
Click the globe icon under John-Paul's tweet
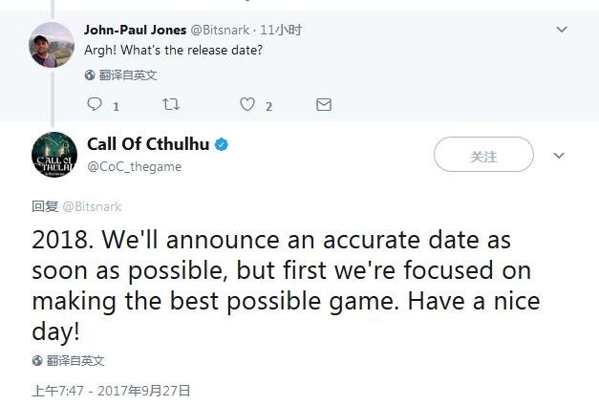pos(90,75)
